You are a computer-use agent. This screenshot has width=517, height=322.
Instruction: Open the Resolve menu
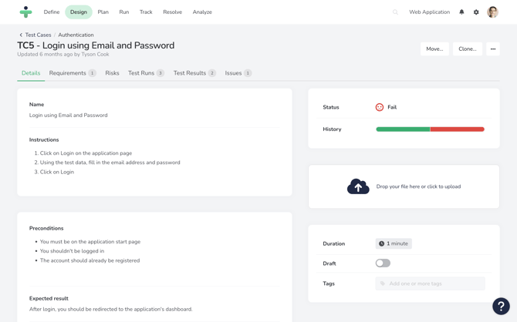[172, 12]
